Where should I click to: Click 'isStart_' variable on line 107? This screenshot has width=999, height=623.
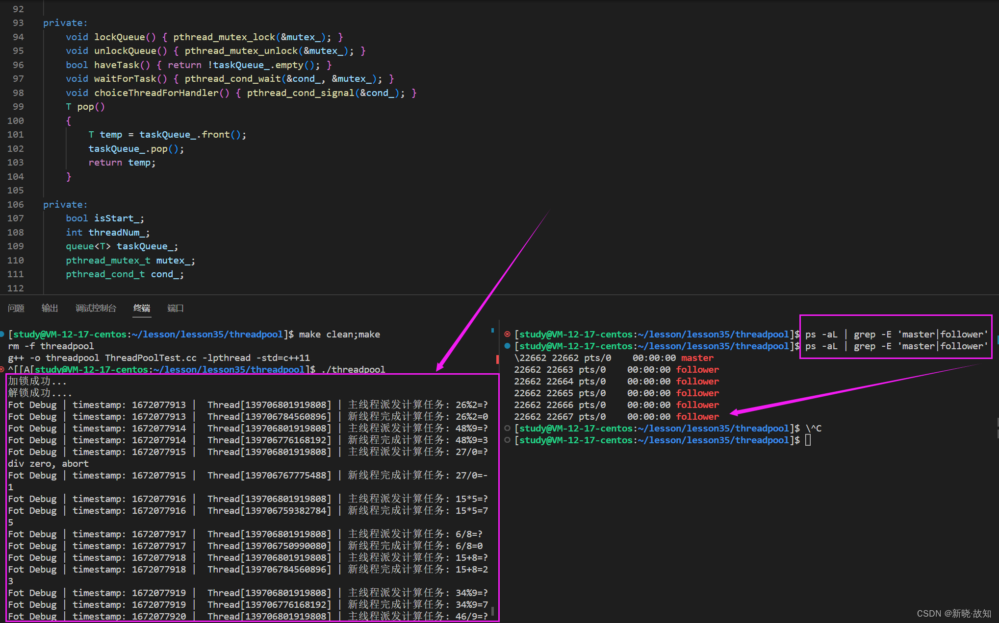pyautogui.click(x=119, y=218)
